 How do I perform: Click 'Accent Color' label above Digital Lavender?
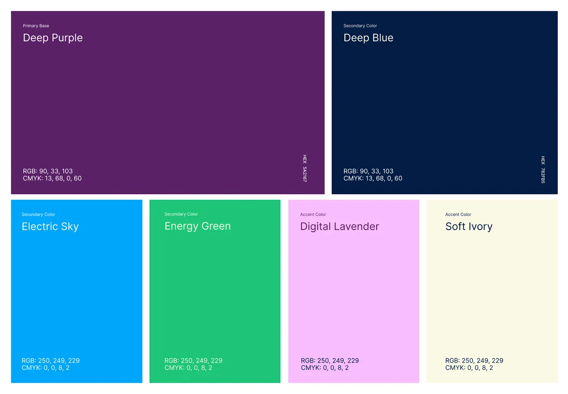(313, 214)
